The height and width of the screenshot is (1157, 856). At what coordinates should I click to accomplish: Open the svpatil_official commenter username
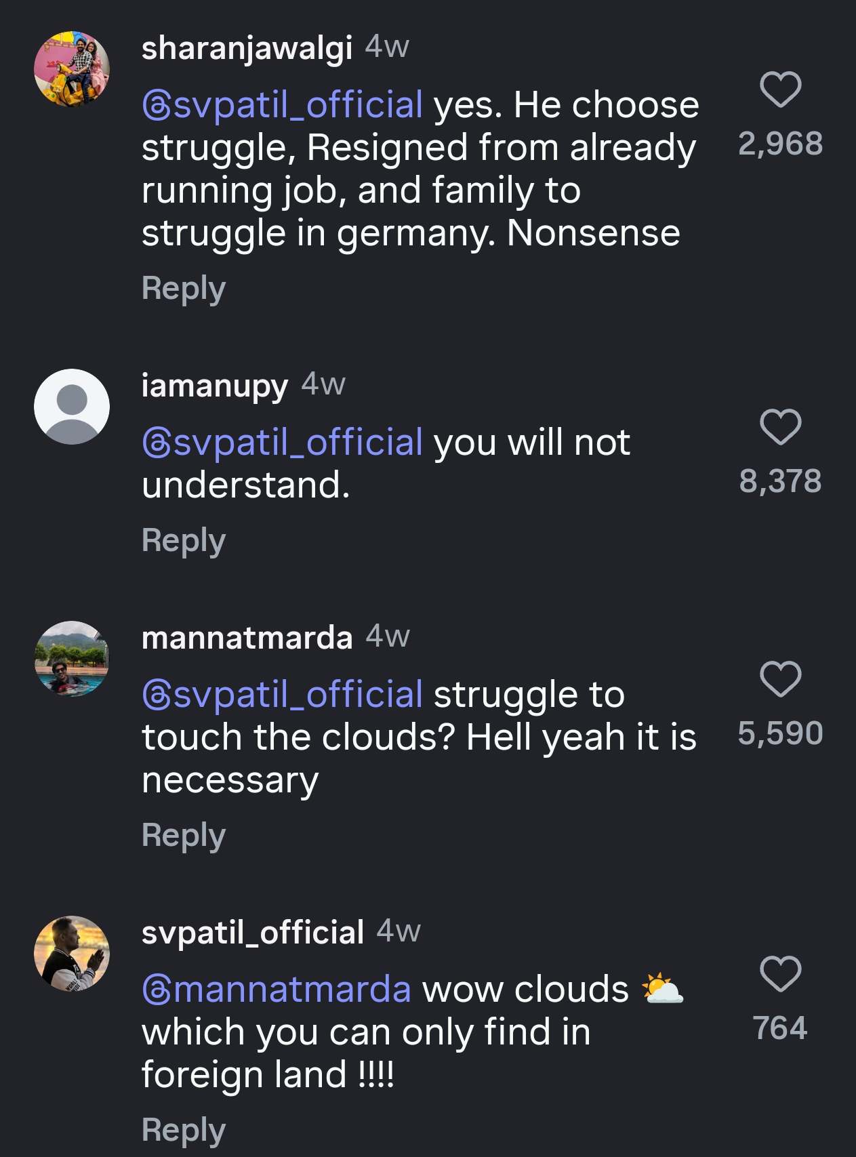click(252, 933)
